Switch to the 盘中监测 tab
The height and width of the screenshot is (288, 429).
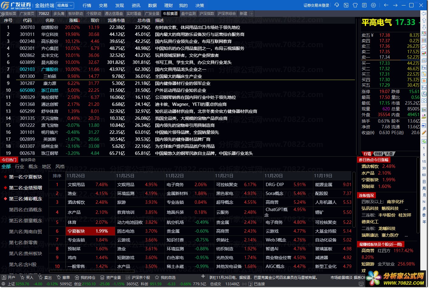click(x=189, y=14)
